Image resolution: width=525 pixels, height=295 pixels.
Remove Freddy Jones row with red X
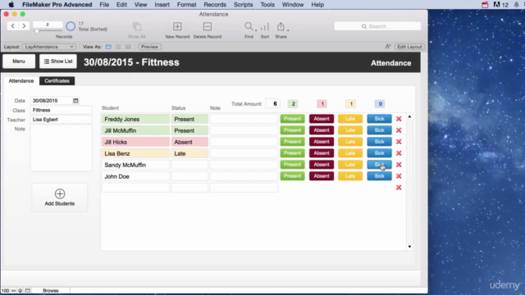point(399,119)
